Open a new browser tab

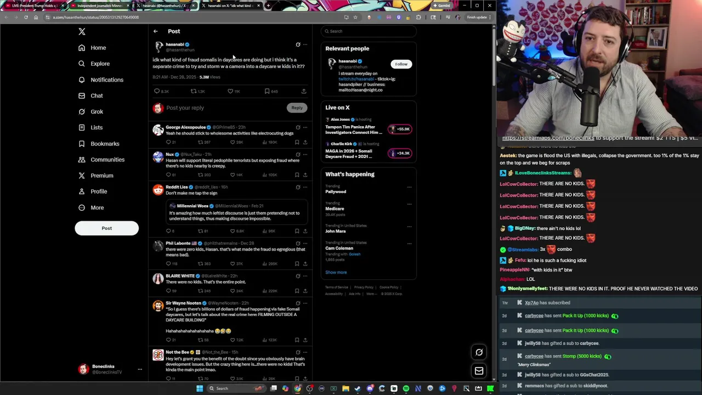coord(268,5)
